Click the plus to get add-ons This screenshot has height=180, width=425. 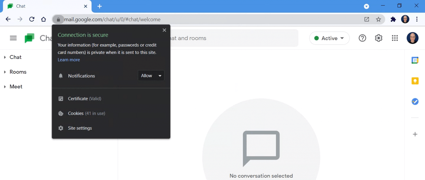point(415,134)
